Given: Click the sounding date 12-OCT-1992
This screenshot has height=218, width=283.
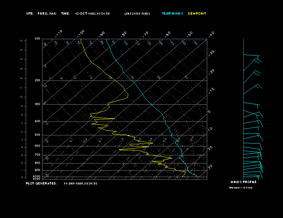Looking at the screenshot, I should [85, 14].
